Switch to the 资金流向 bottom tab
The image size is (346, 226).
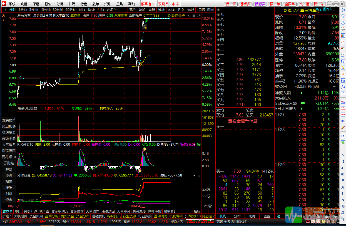coord(36,216)
